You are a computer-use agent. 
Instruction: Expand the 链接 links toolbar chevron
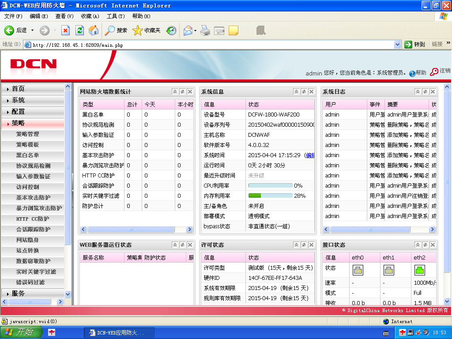[448, 43]
